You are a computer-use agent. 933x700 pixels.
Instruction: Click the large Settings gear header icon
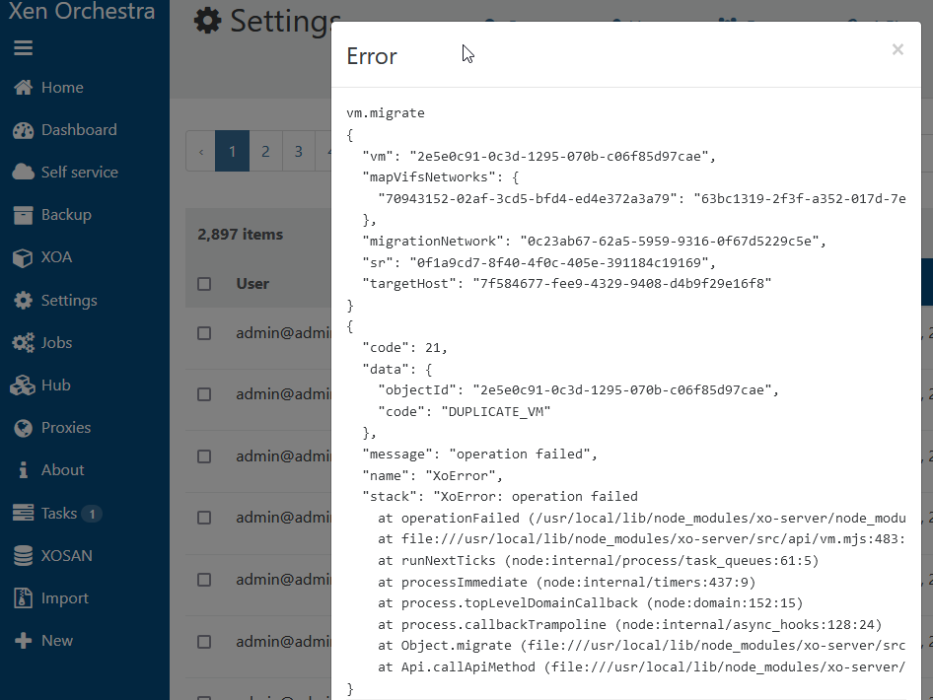[208, 21]
